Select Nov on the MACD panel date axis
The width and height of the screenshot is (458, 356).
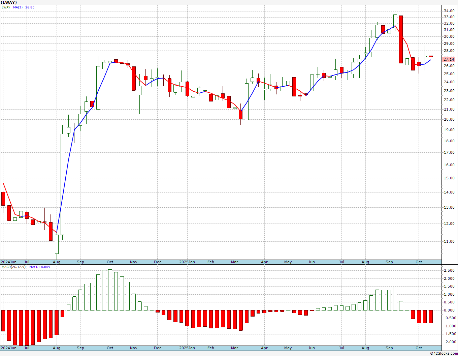pyautogui.click(x=134, y=348)
